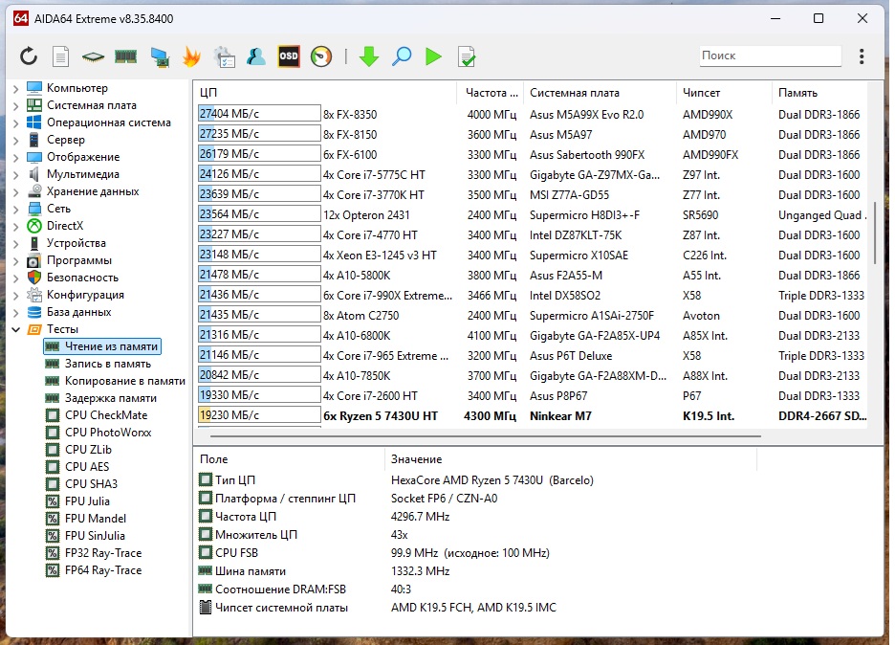Screen dimensions: 895x645
Task: Open the three-dot options menu
Action: click(862, 56)
